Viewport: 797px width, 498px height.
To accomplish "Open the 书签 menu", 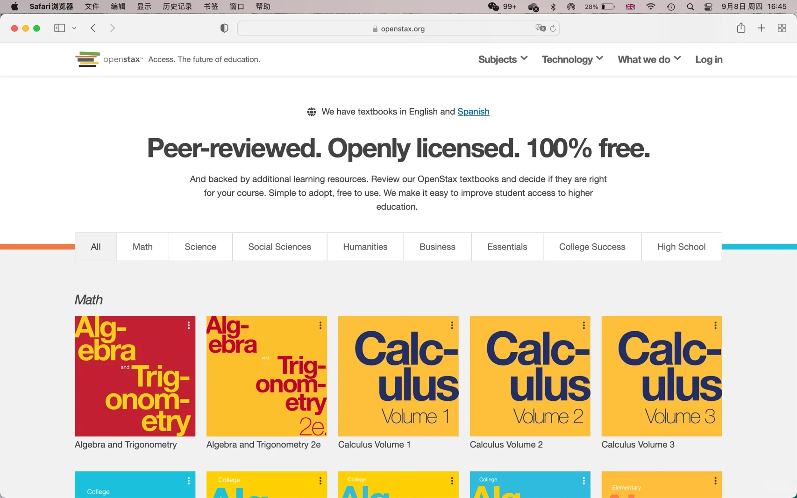I will coord(211,7).
